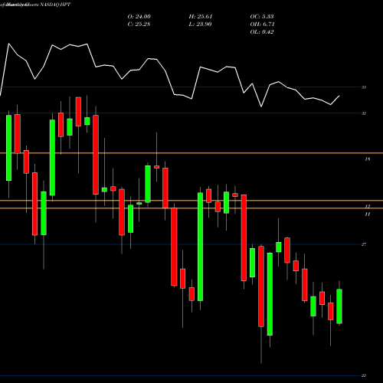Click the 32 price axis label
The image size is (383, 383).
pos(364,113)
